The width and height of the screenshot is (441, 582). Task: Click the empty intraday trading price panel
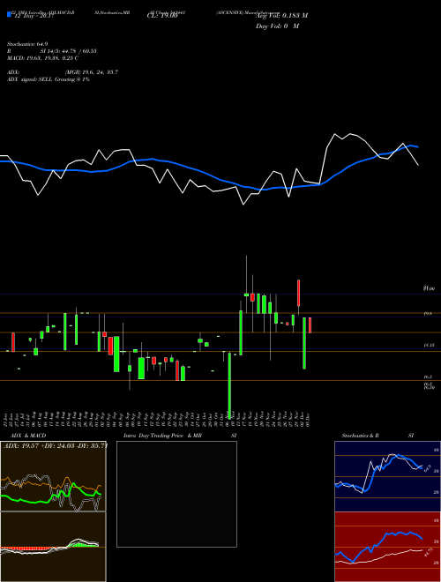(x=176, y=494)
